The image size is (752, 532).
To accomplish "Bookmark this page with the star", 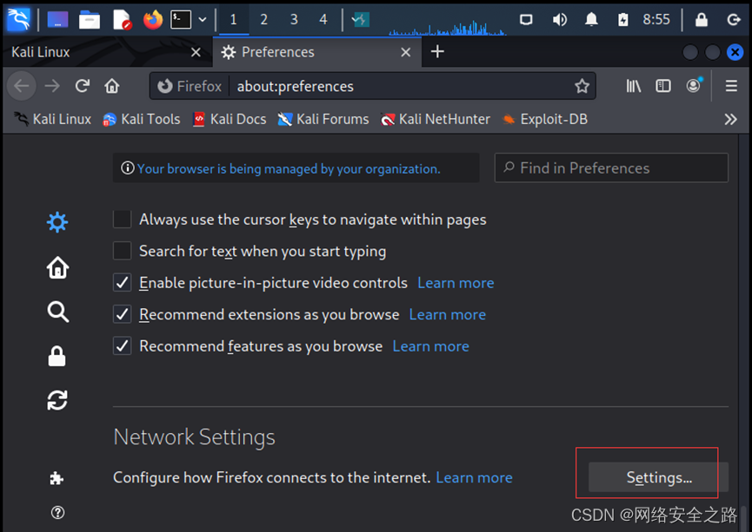I will 582,86.
